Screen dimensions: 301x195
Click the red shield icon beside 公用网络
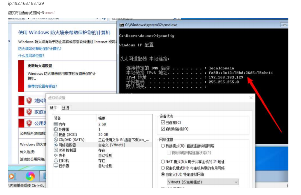[29, 123]
